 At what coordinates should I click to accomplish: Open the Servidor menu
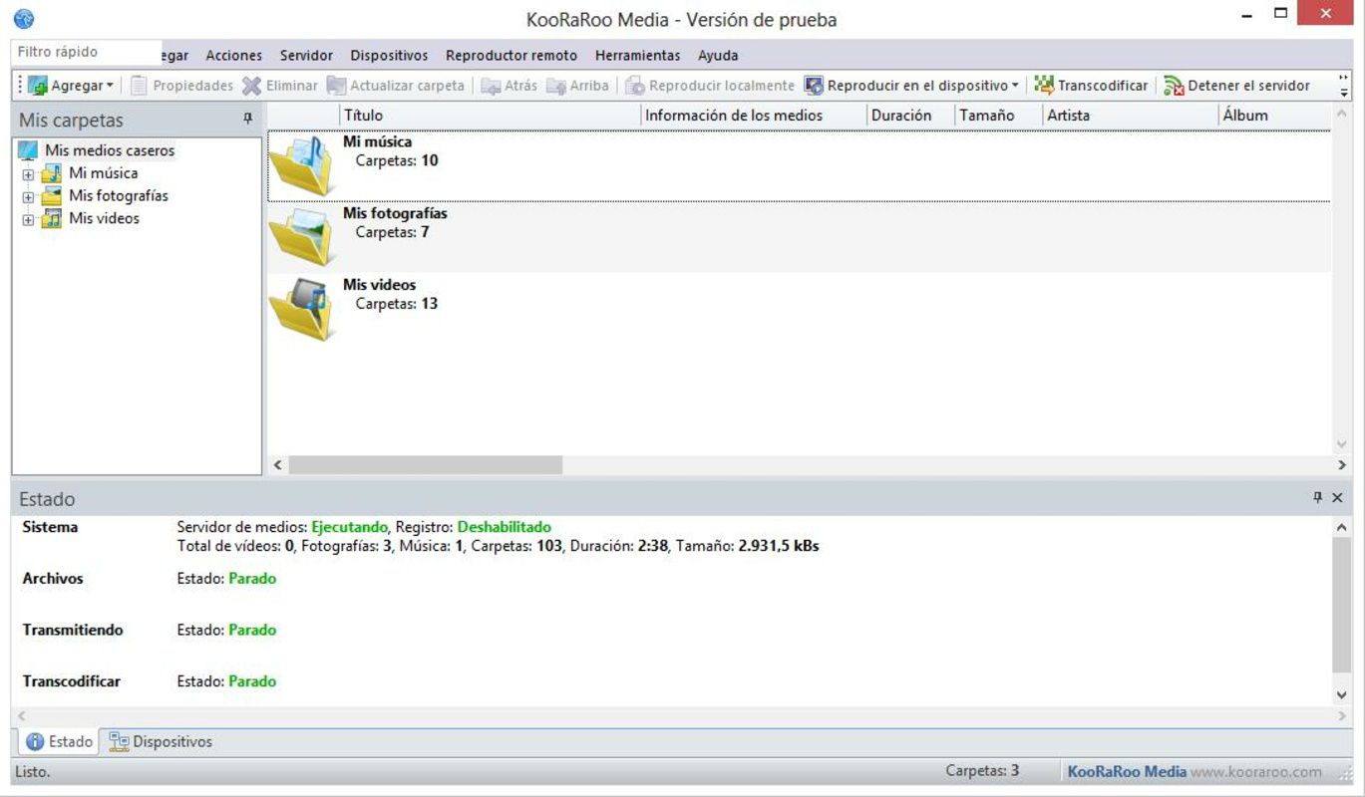pos(306,56)
